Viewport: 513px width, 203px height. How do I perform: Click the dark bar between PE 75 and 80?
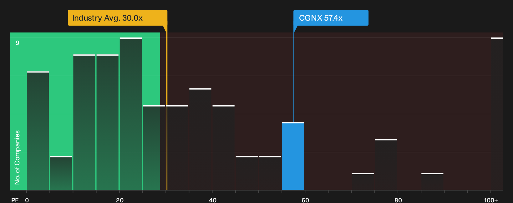click(x=386, y=165)
